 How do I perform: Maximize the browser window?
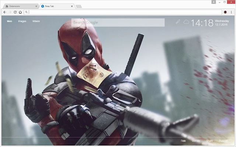coord(225,2)
